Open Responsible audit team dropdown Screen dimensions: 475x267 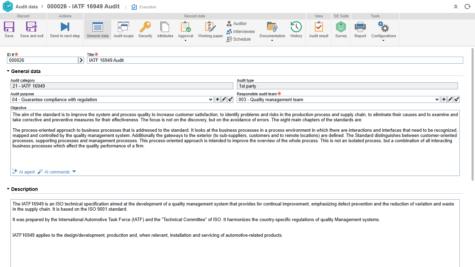[338, 99]
